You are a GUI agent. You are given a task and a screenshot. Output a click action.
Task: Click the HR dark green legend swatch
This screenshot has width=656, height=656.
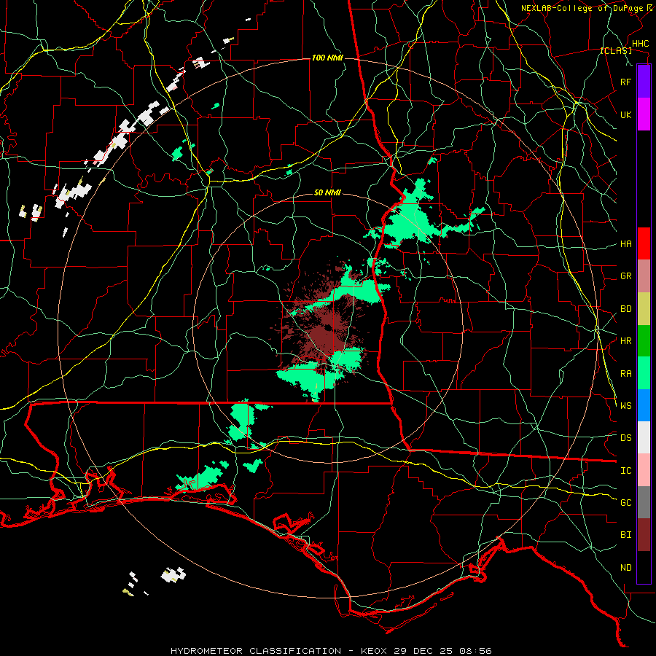644,340
